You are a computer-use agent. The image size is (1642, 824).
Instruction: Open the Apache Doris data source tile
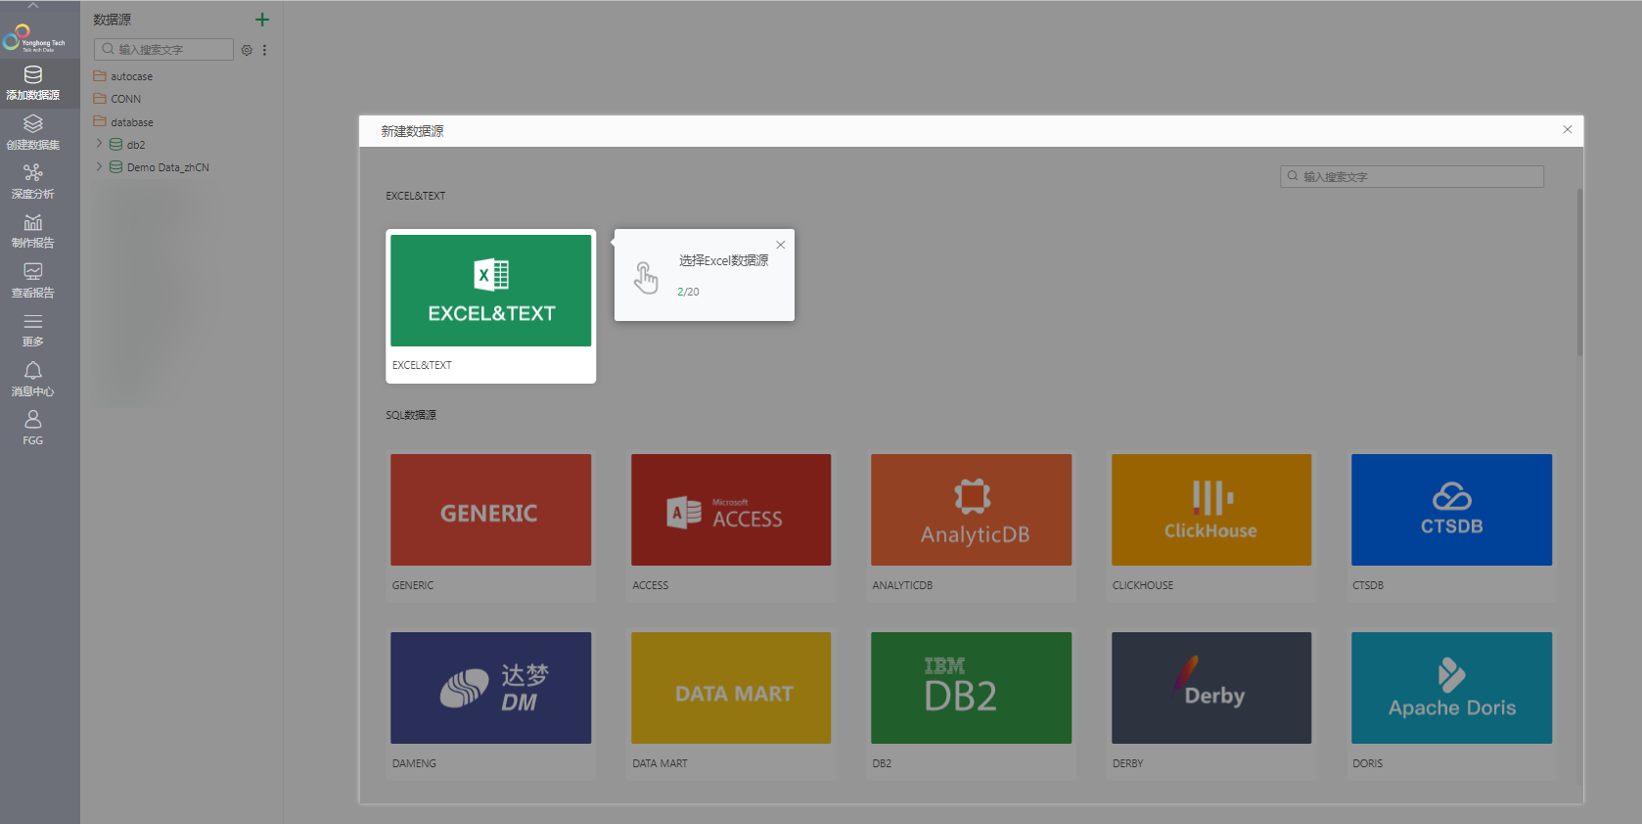click(x=1451, y=688)
